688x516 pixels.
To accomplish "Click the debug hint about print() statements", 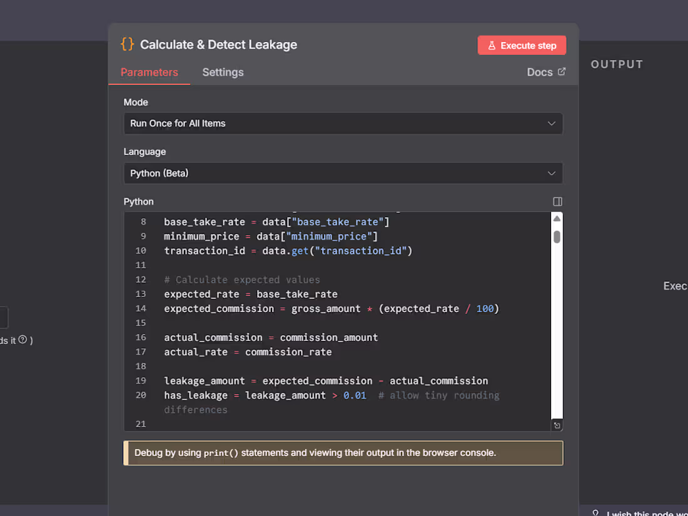I will (343, 453).
